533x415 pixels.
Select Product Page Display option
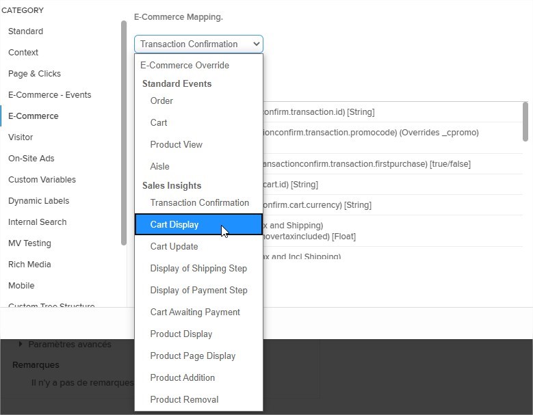[192, 356]
